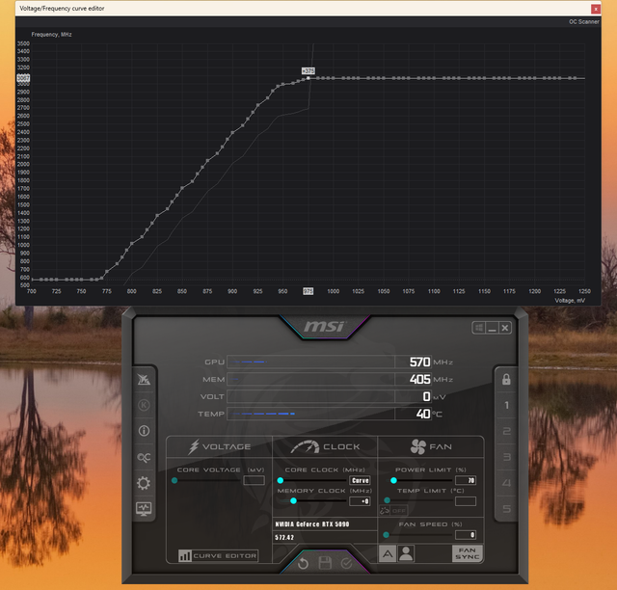This screenshot has height=590, width=617.
Task: Click OC Scanner in curve editor
Action: [x=584, y=22]
